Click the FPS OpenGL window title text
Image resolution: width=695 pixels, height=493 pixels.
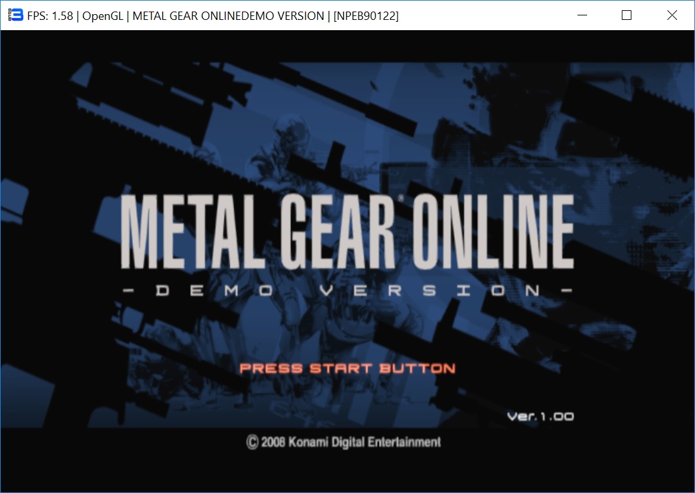[213, 16]
